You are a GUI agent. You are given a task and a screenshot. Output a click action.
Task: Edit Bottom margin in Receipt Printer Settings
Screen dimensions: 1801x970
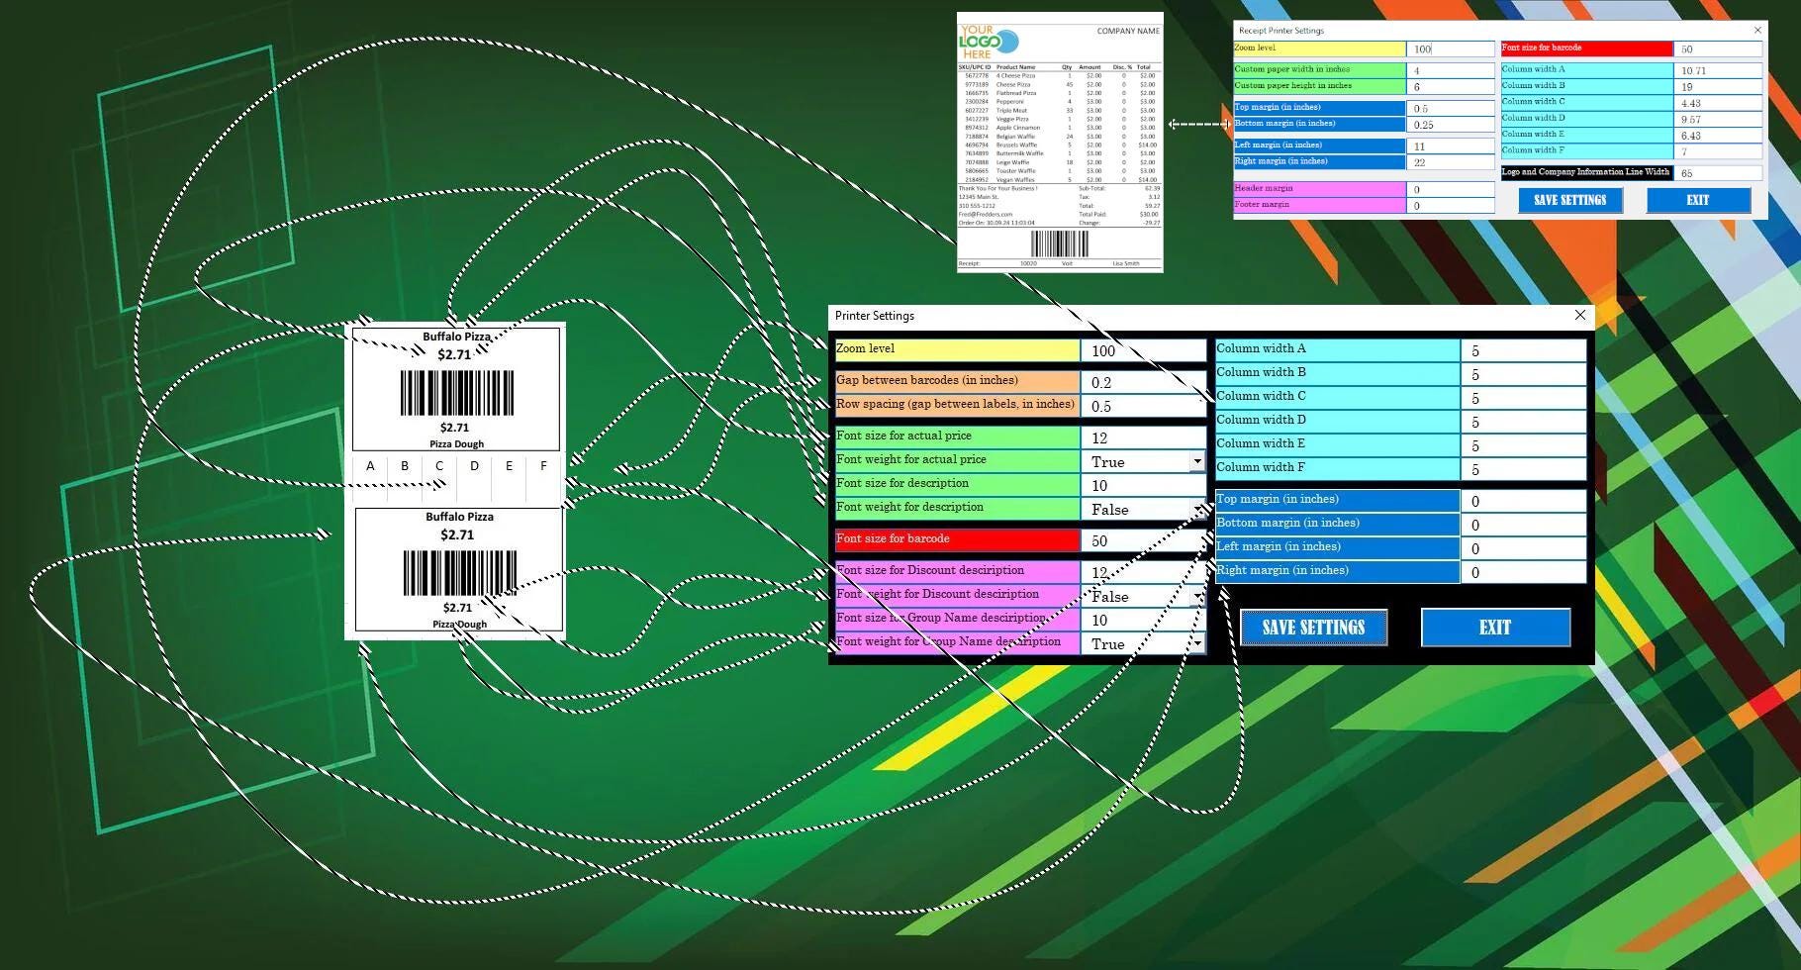point(1450,123)
